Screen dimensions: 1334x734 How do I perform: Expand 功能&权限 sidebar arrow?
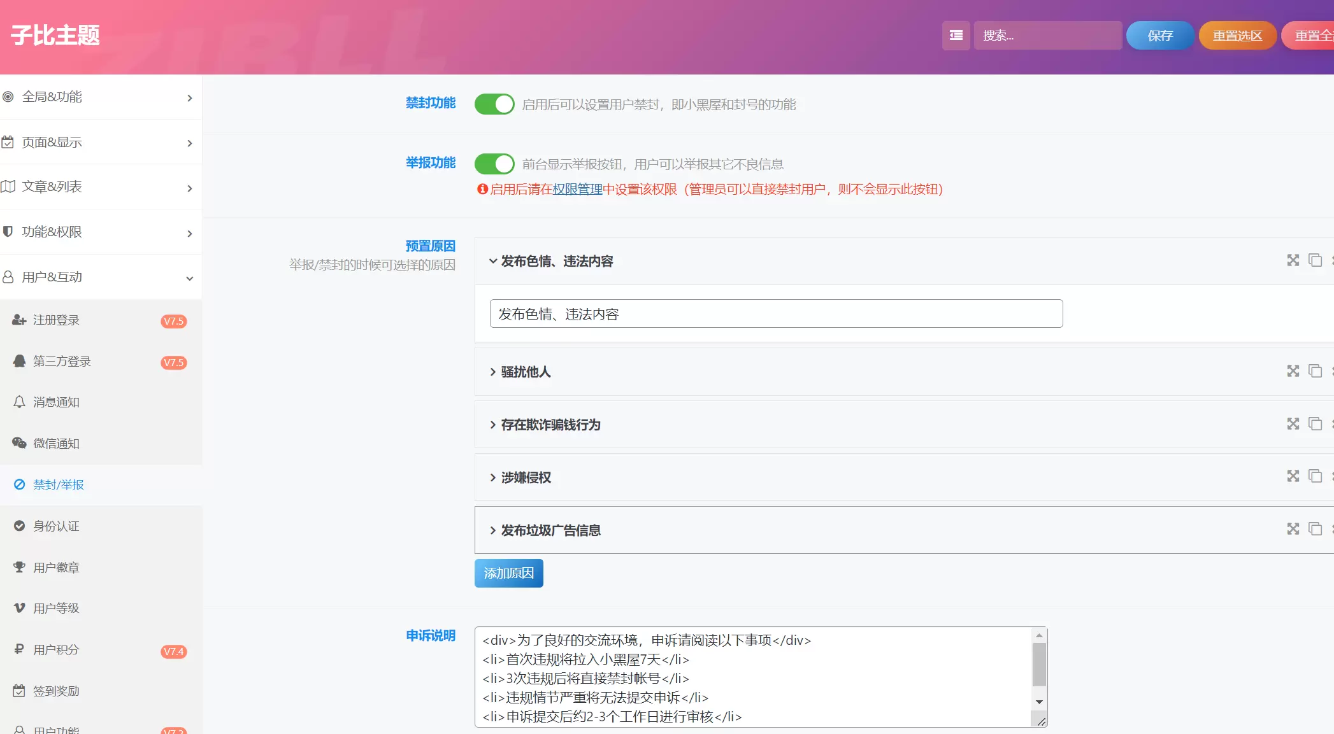[190, 234]
